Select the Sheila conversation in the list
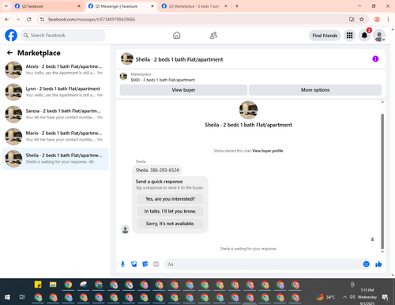The image size is (395, 305). pos(55,159)
